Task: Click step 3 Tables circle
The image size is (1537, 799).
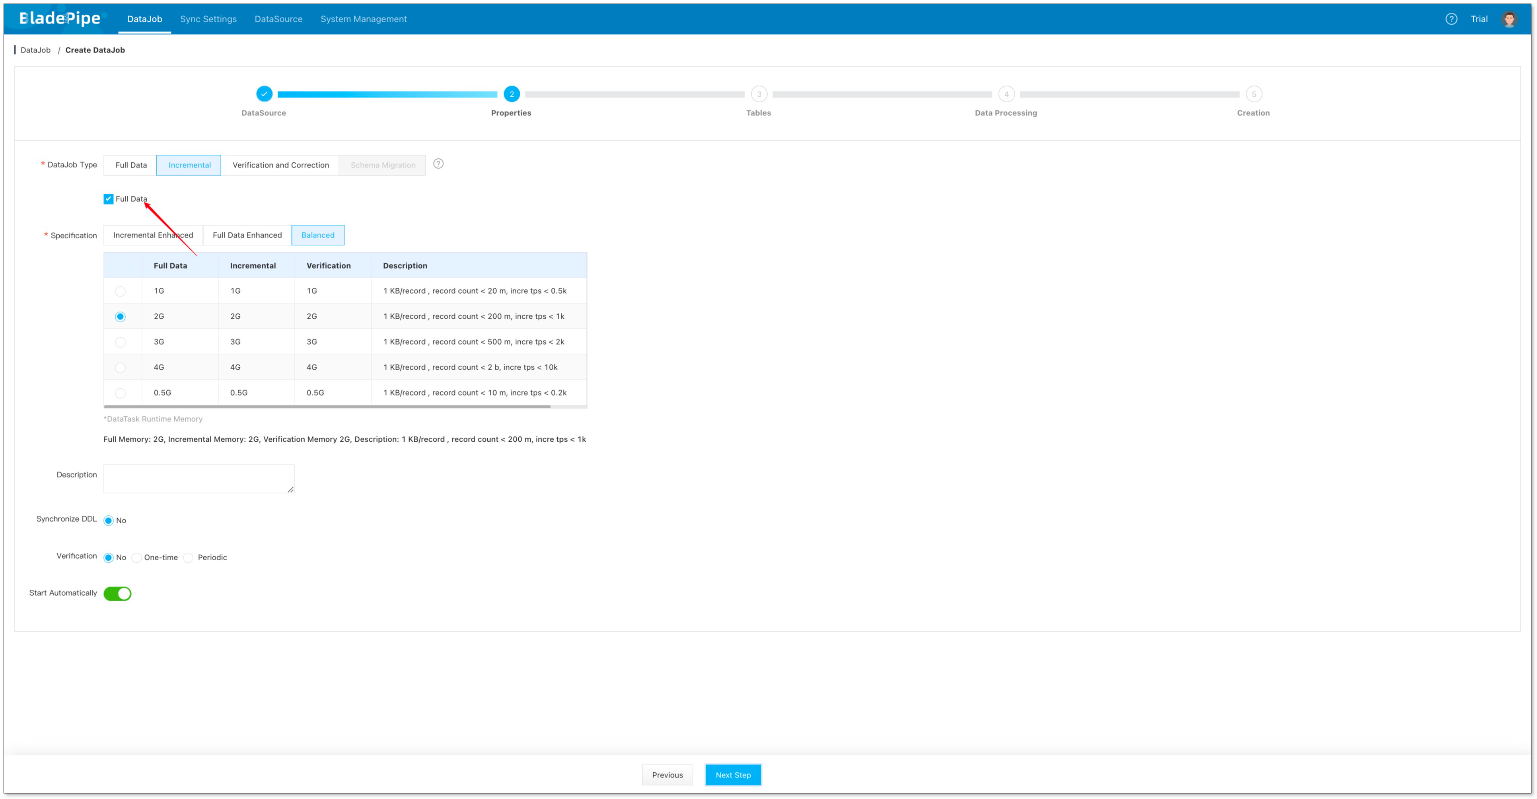Action: click(x=759, y=94)
